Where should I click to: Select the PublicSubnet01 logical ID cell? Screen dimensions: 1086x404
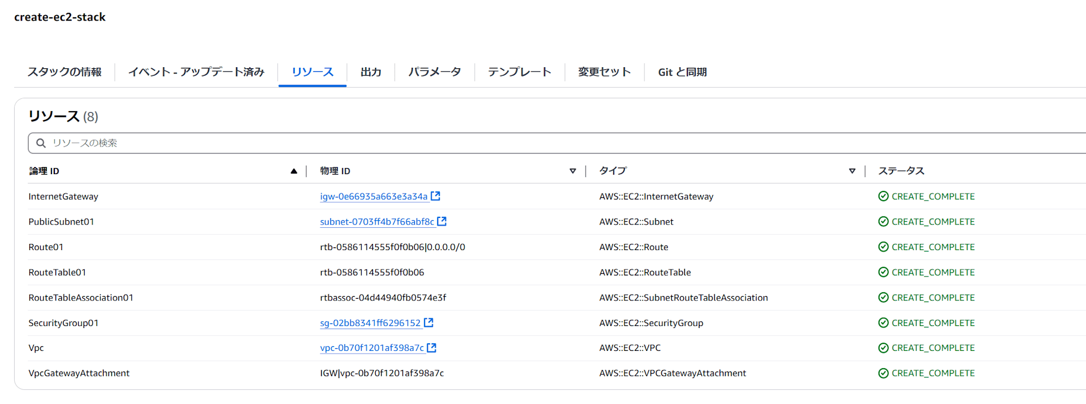[61, 221]
